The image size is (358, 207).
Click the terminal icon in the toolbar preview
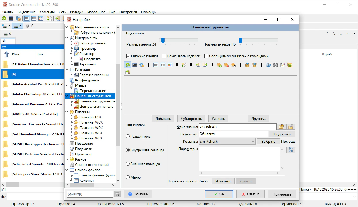[135, 65]
